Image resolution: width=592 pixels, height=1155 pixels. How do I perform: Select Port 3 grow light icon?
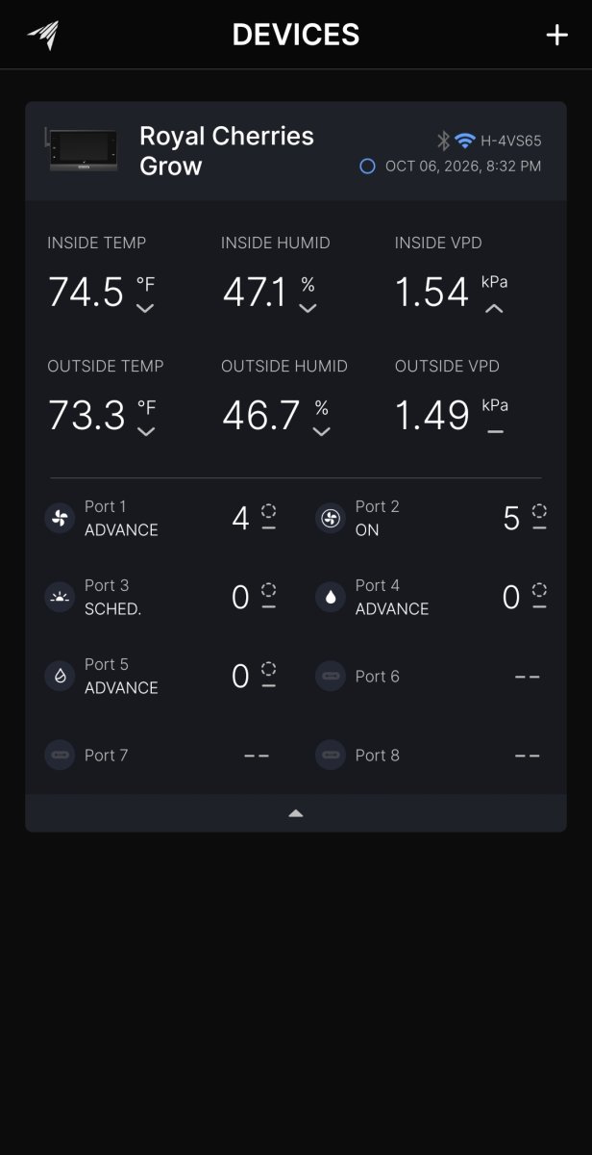tap(60, 598)
